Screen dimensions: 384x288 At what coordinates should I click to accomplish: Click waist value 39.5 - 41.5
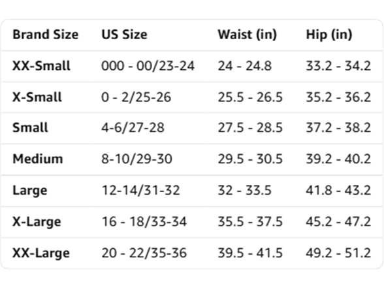[250, 253]
